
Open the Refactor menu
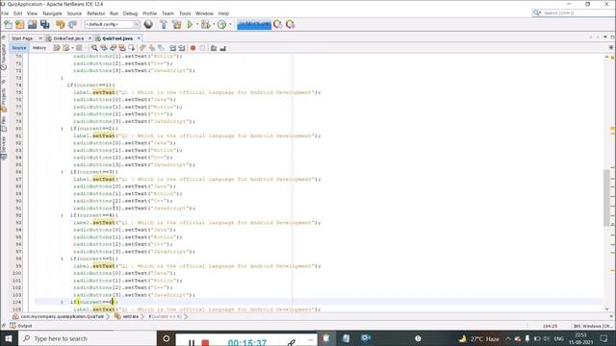pos(96,13)
